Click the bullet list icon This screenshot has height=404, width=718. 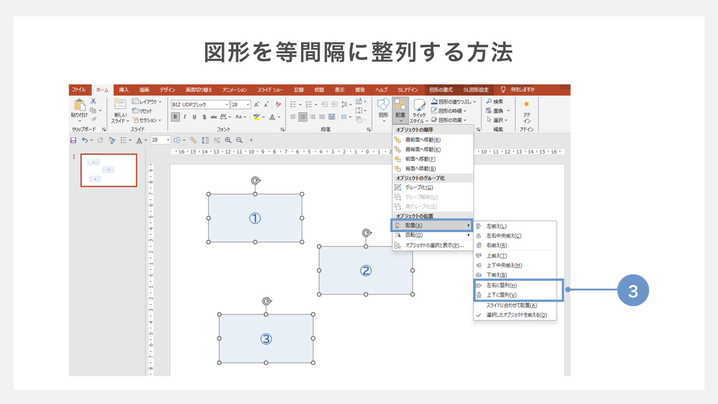[x=293, y=104]
